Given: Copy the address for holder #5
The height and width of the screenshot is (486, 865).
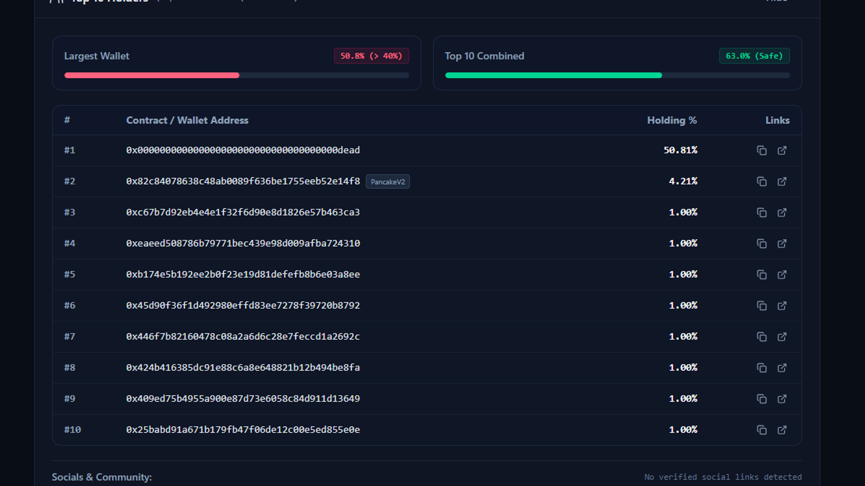Looking at the screenshot, I should pyautogui.click(x=762, y=275).
